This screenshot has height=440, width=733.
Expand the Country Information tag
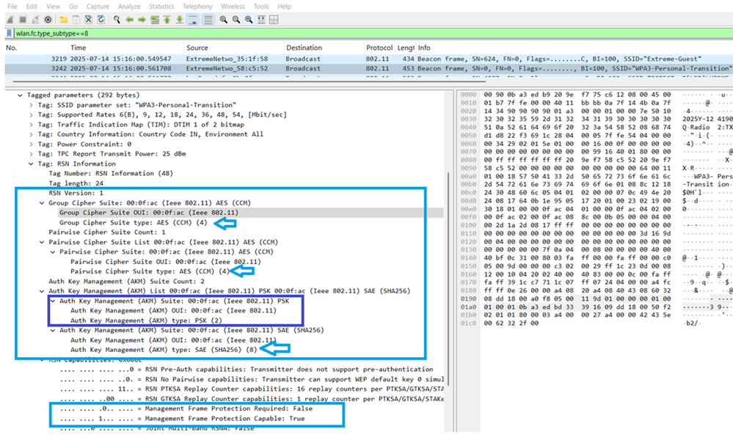31,134
